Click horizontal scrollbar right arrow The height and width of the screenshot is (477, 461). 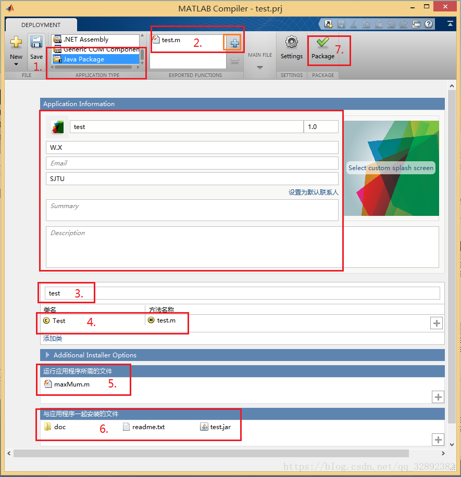[x=443, y=453]
